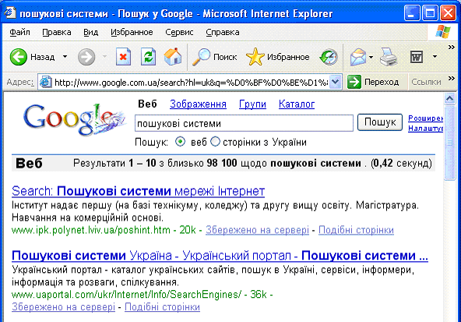Click the Пошук search button
This screenshot has height=322, width=461.
click(380, 122)
